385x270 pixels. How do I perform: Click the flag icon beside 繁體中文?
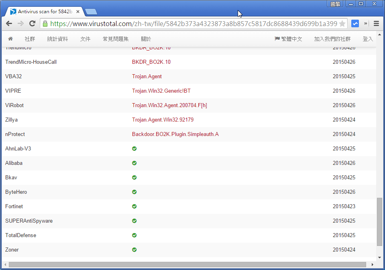point(277,39)
